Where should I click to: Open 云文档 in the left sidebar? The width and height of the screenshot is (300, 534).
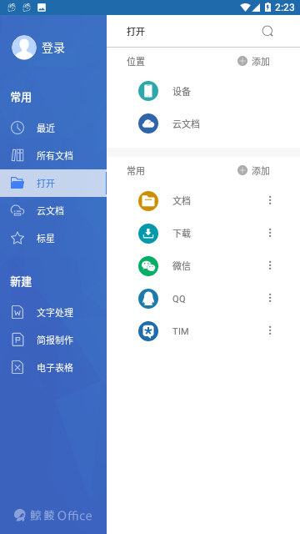tap(53, 211)
